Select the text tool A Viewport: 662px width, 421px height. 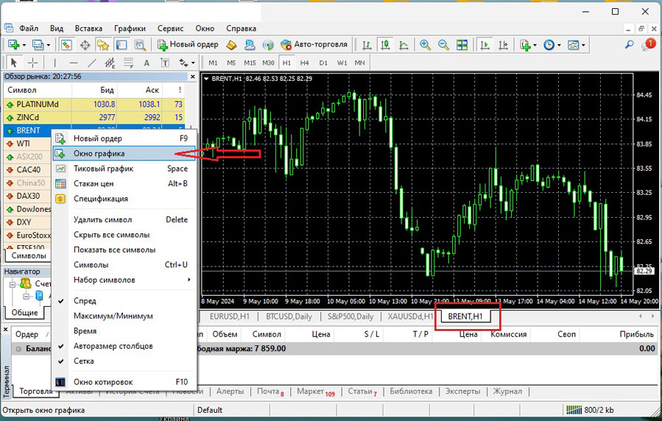tap(147, 63)
